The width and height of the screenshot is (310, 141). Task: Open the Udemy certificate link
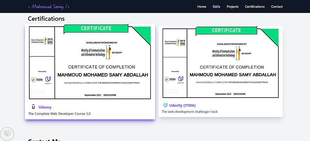[x=45, y=107]
